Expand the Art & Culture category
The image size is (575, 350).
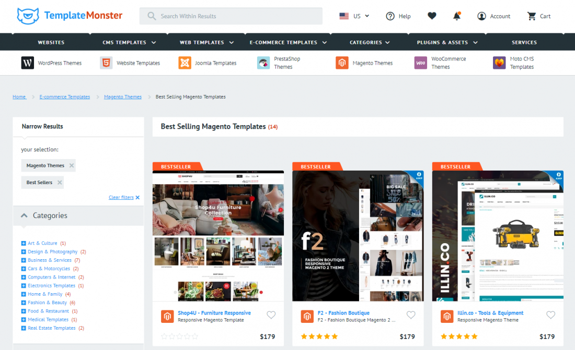tap(24, 243)
